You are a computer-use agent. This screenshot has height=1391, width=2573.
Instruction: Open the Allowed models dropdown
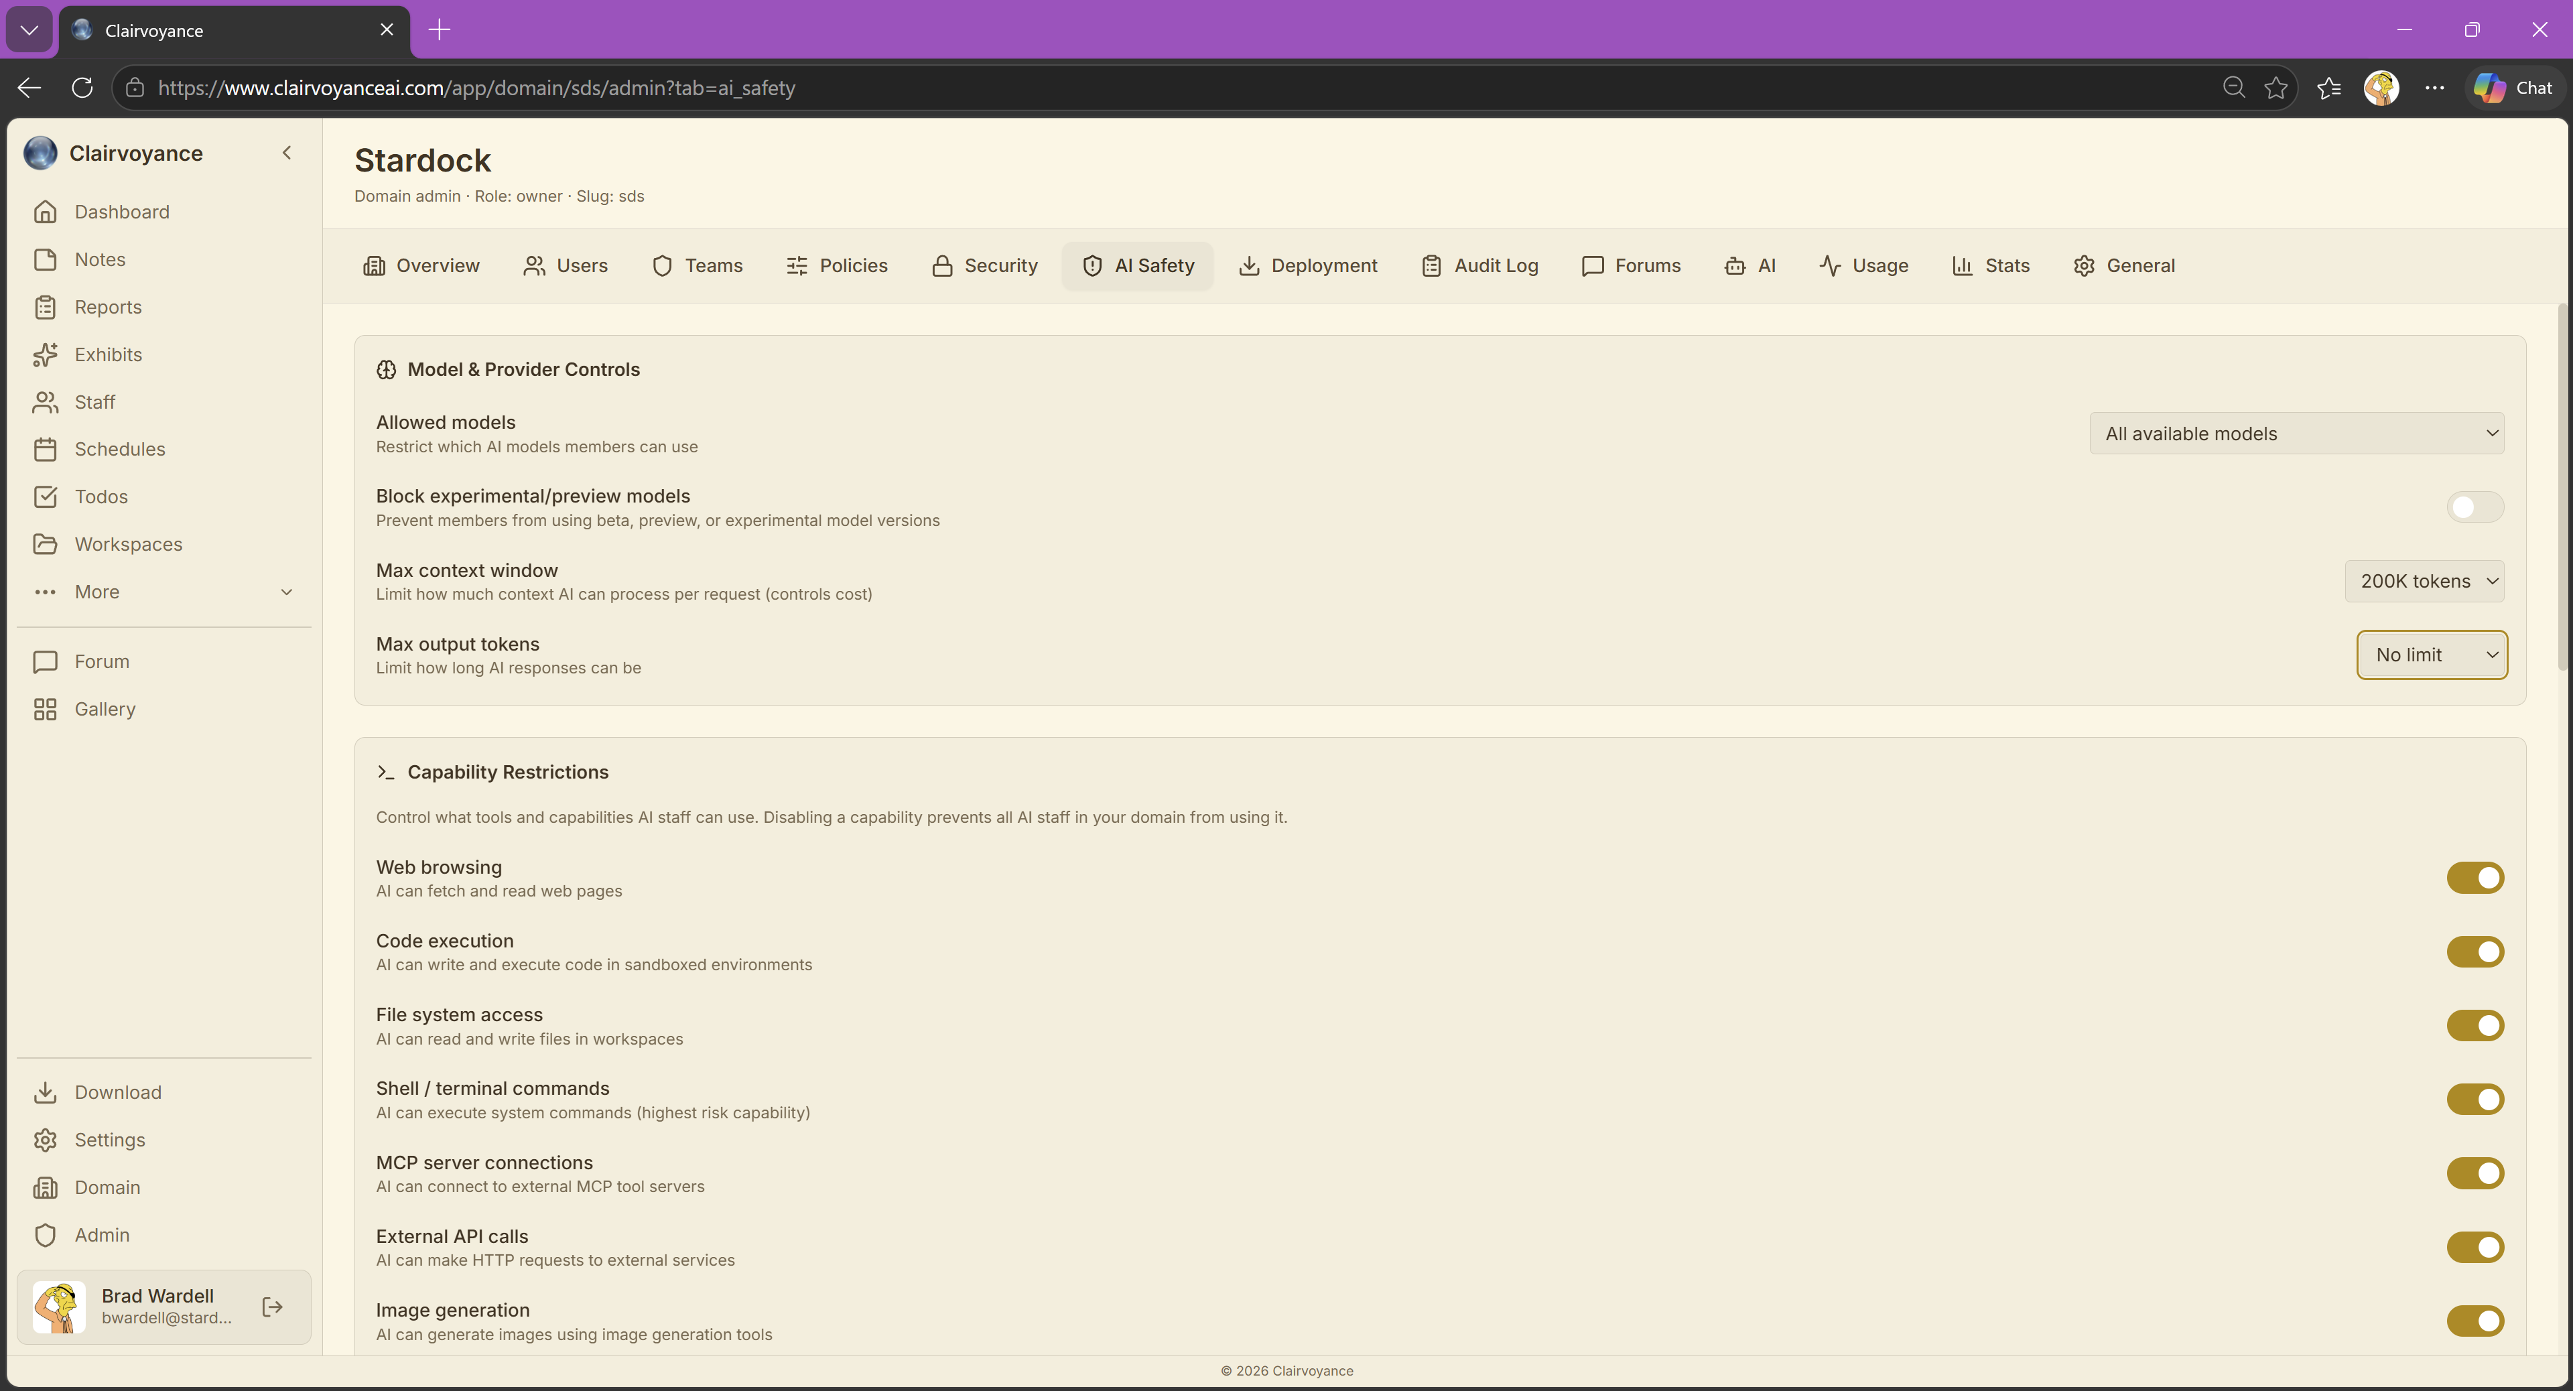tap(2296, 434)
